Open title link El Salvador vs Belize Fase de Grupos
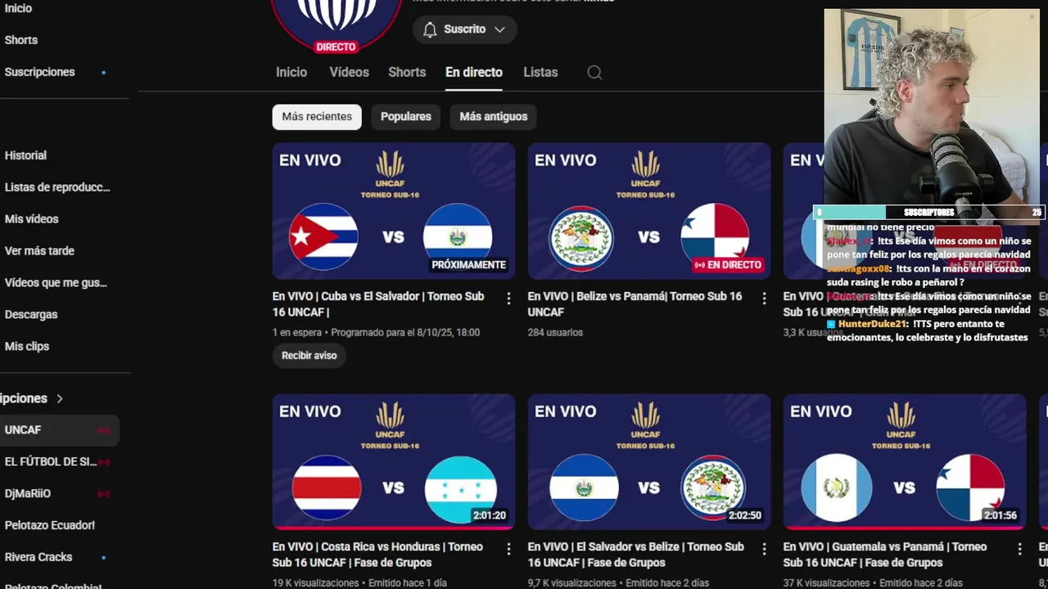Image resolution: width=1048 pixels, height=589 pixels. pyautogui.click(x=636, y=554)
